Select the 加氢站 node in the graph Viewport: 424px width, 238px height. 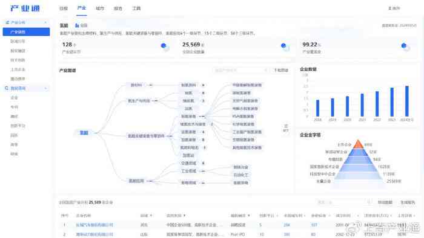188,155
